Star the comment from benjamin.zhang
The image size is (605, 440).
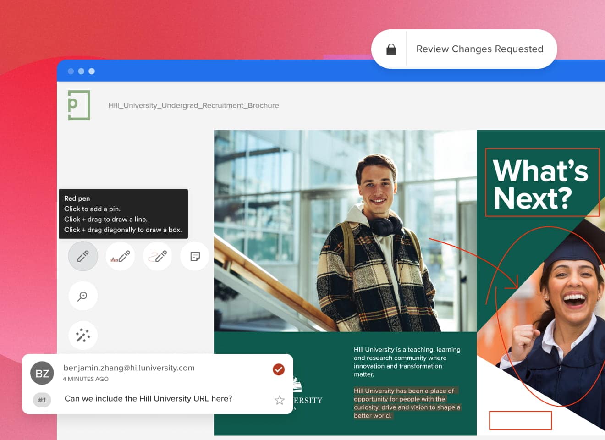pyautogui.click(x=279, y=400)
